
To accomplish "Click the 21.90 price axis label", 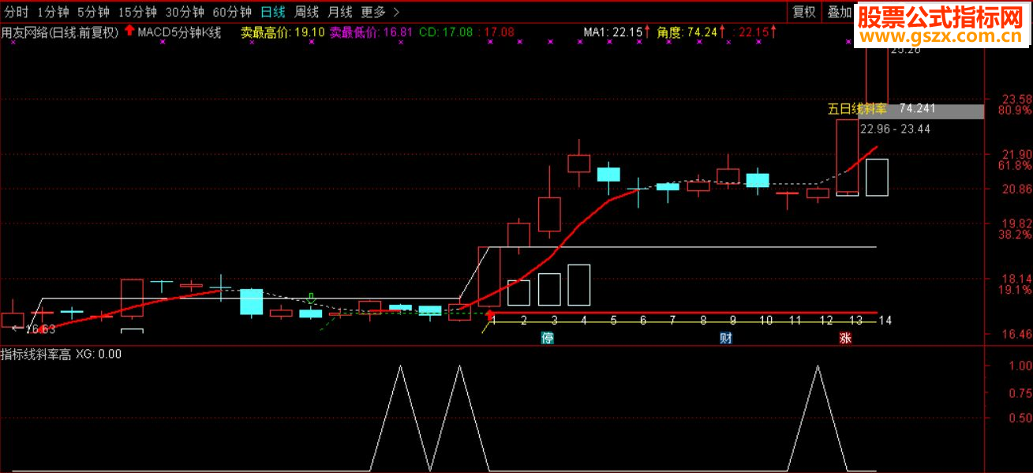I will 1016,154.
